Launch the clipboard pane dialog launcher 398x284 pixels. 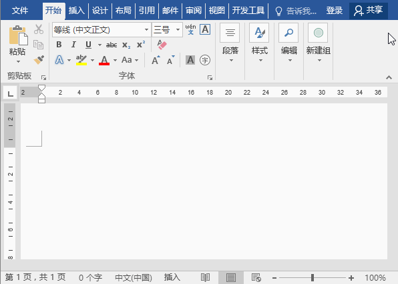[43, 77]
